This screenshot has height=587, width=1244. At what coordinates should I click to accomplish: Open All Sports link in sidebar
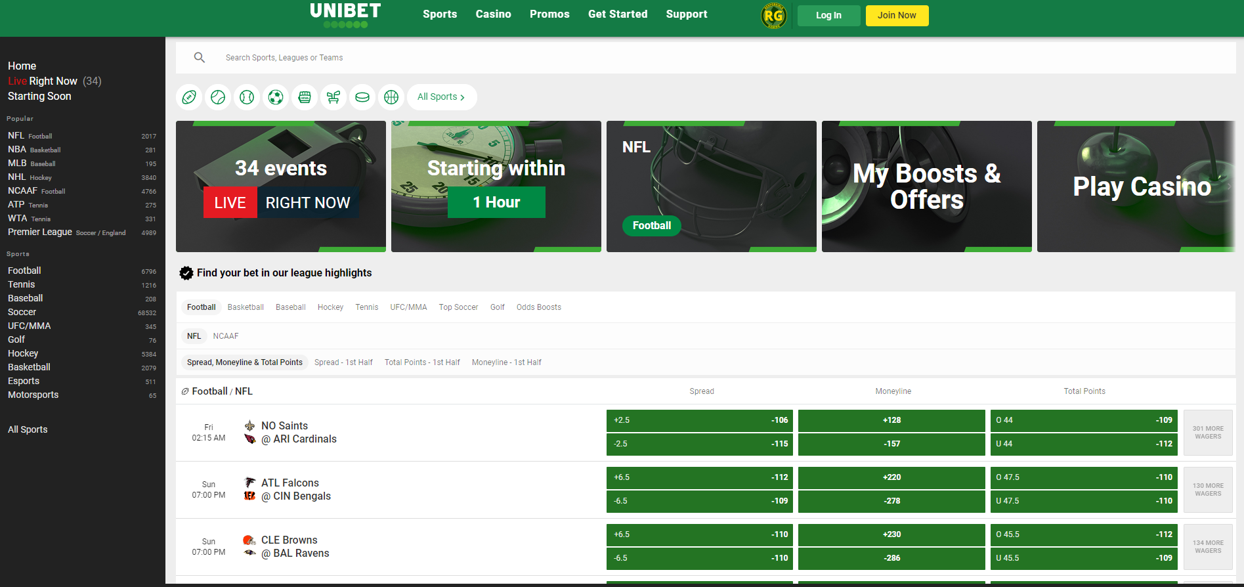click(28, 429)
